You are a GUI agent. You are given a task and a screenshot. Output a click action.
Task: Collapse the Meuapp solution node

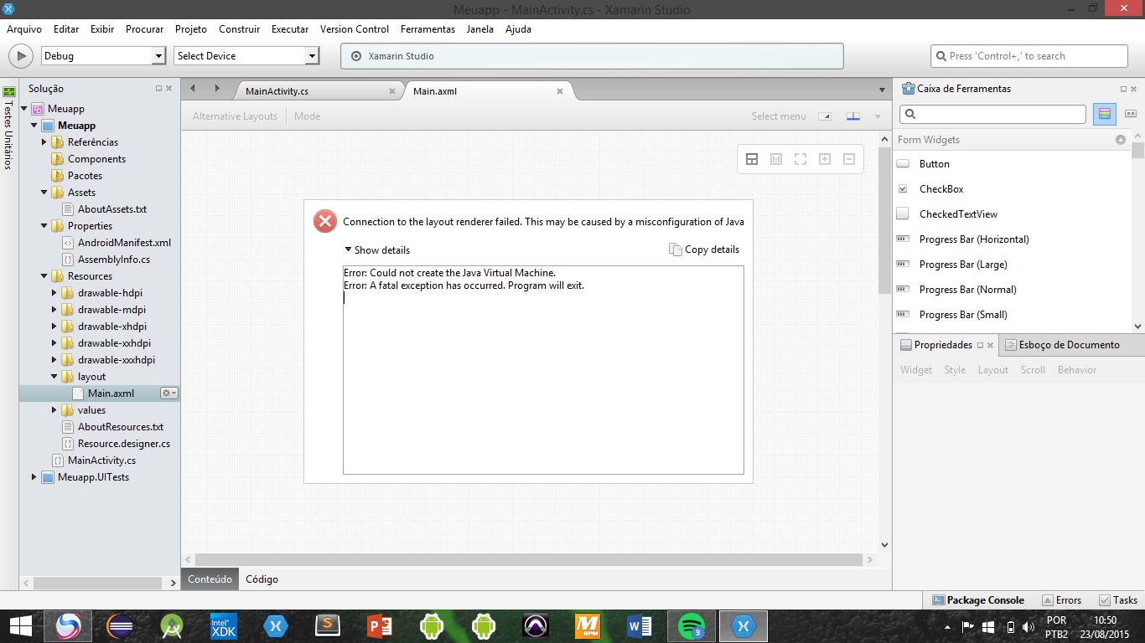(x=24, y=109)
